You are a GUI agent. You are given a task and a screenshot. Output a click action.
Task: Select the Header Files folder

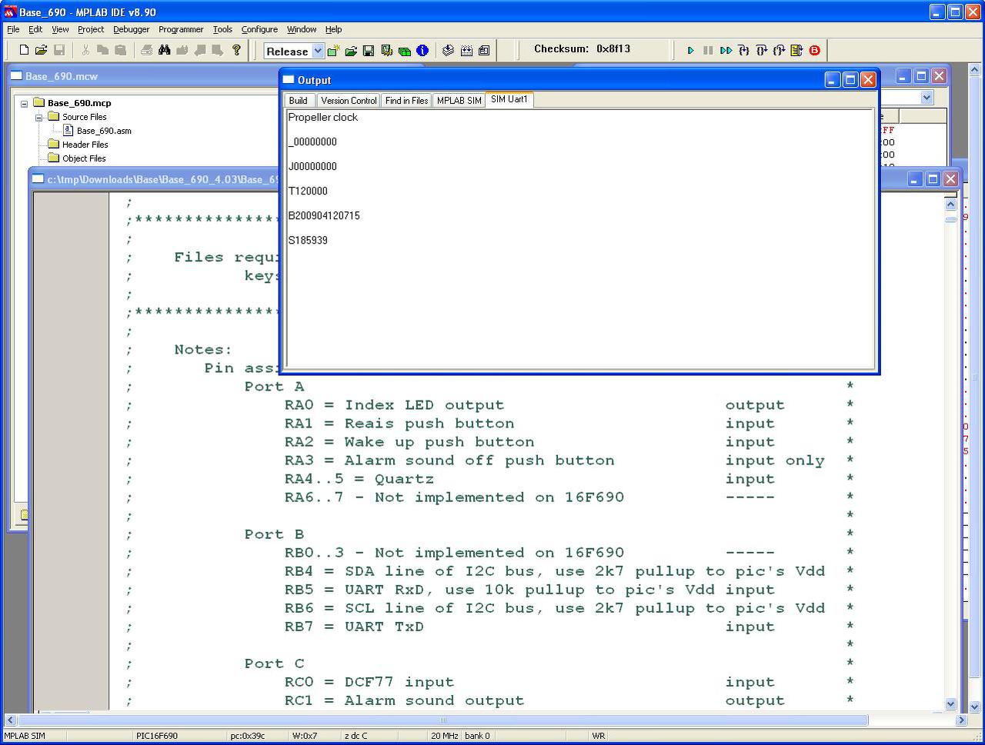click(x=85, y=145)
